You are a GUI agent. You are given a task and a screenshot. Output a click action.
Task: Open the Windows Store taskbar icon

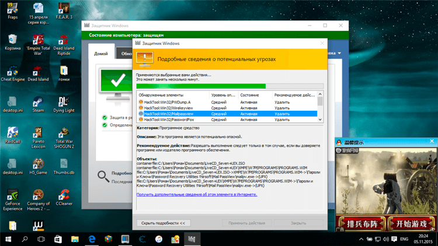click(x=58, y=239)
